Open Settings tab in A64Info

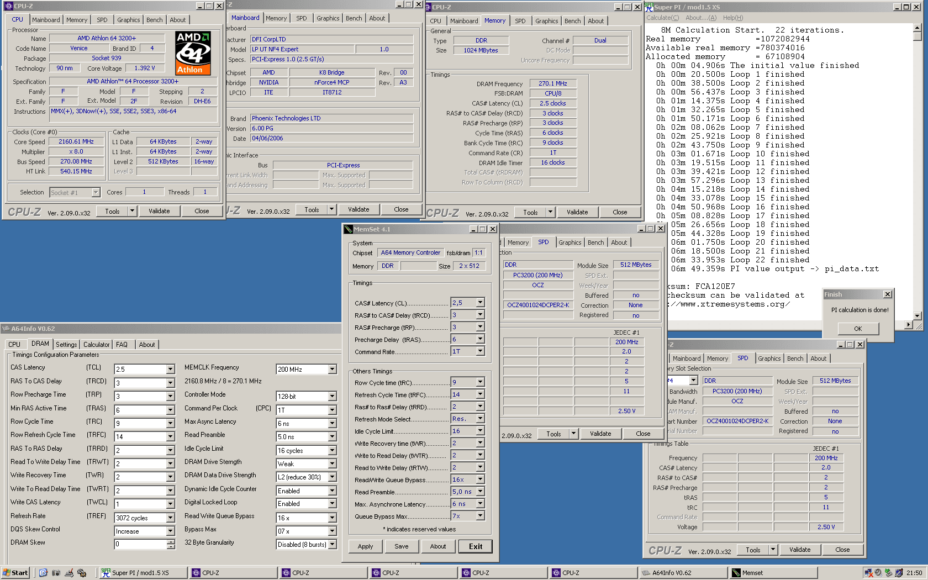pos(66,345)
